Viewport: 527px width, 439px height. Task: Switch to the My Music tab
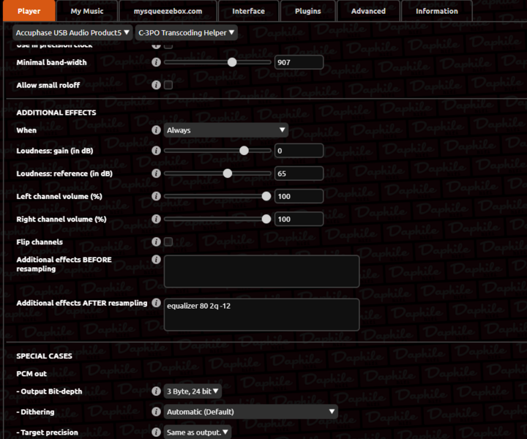(87, 11)
